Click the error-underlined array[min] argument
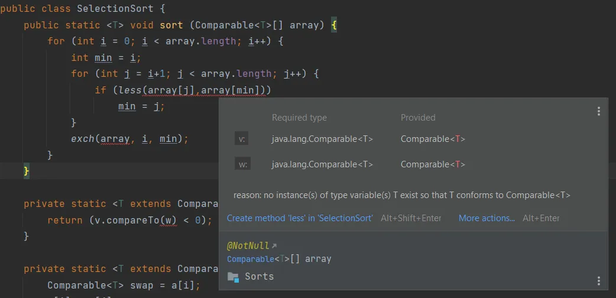This screenshot has width=616, height=298. point(234,90)
